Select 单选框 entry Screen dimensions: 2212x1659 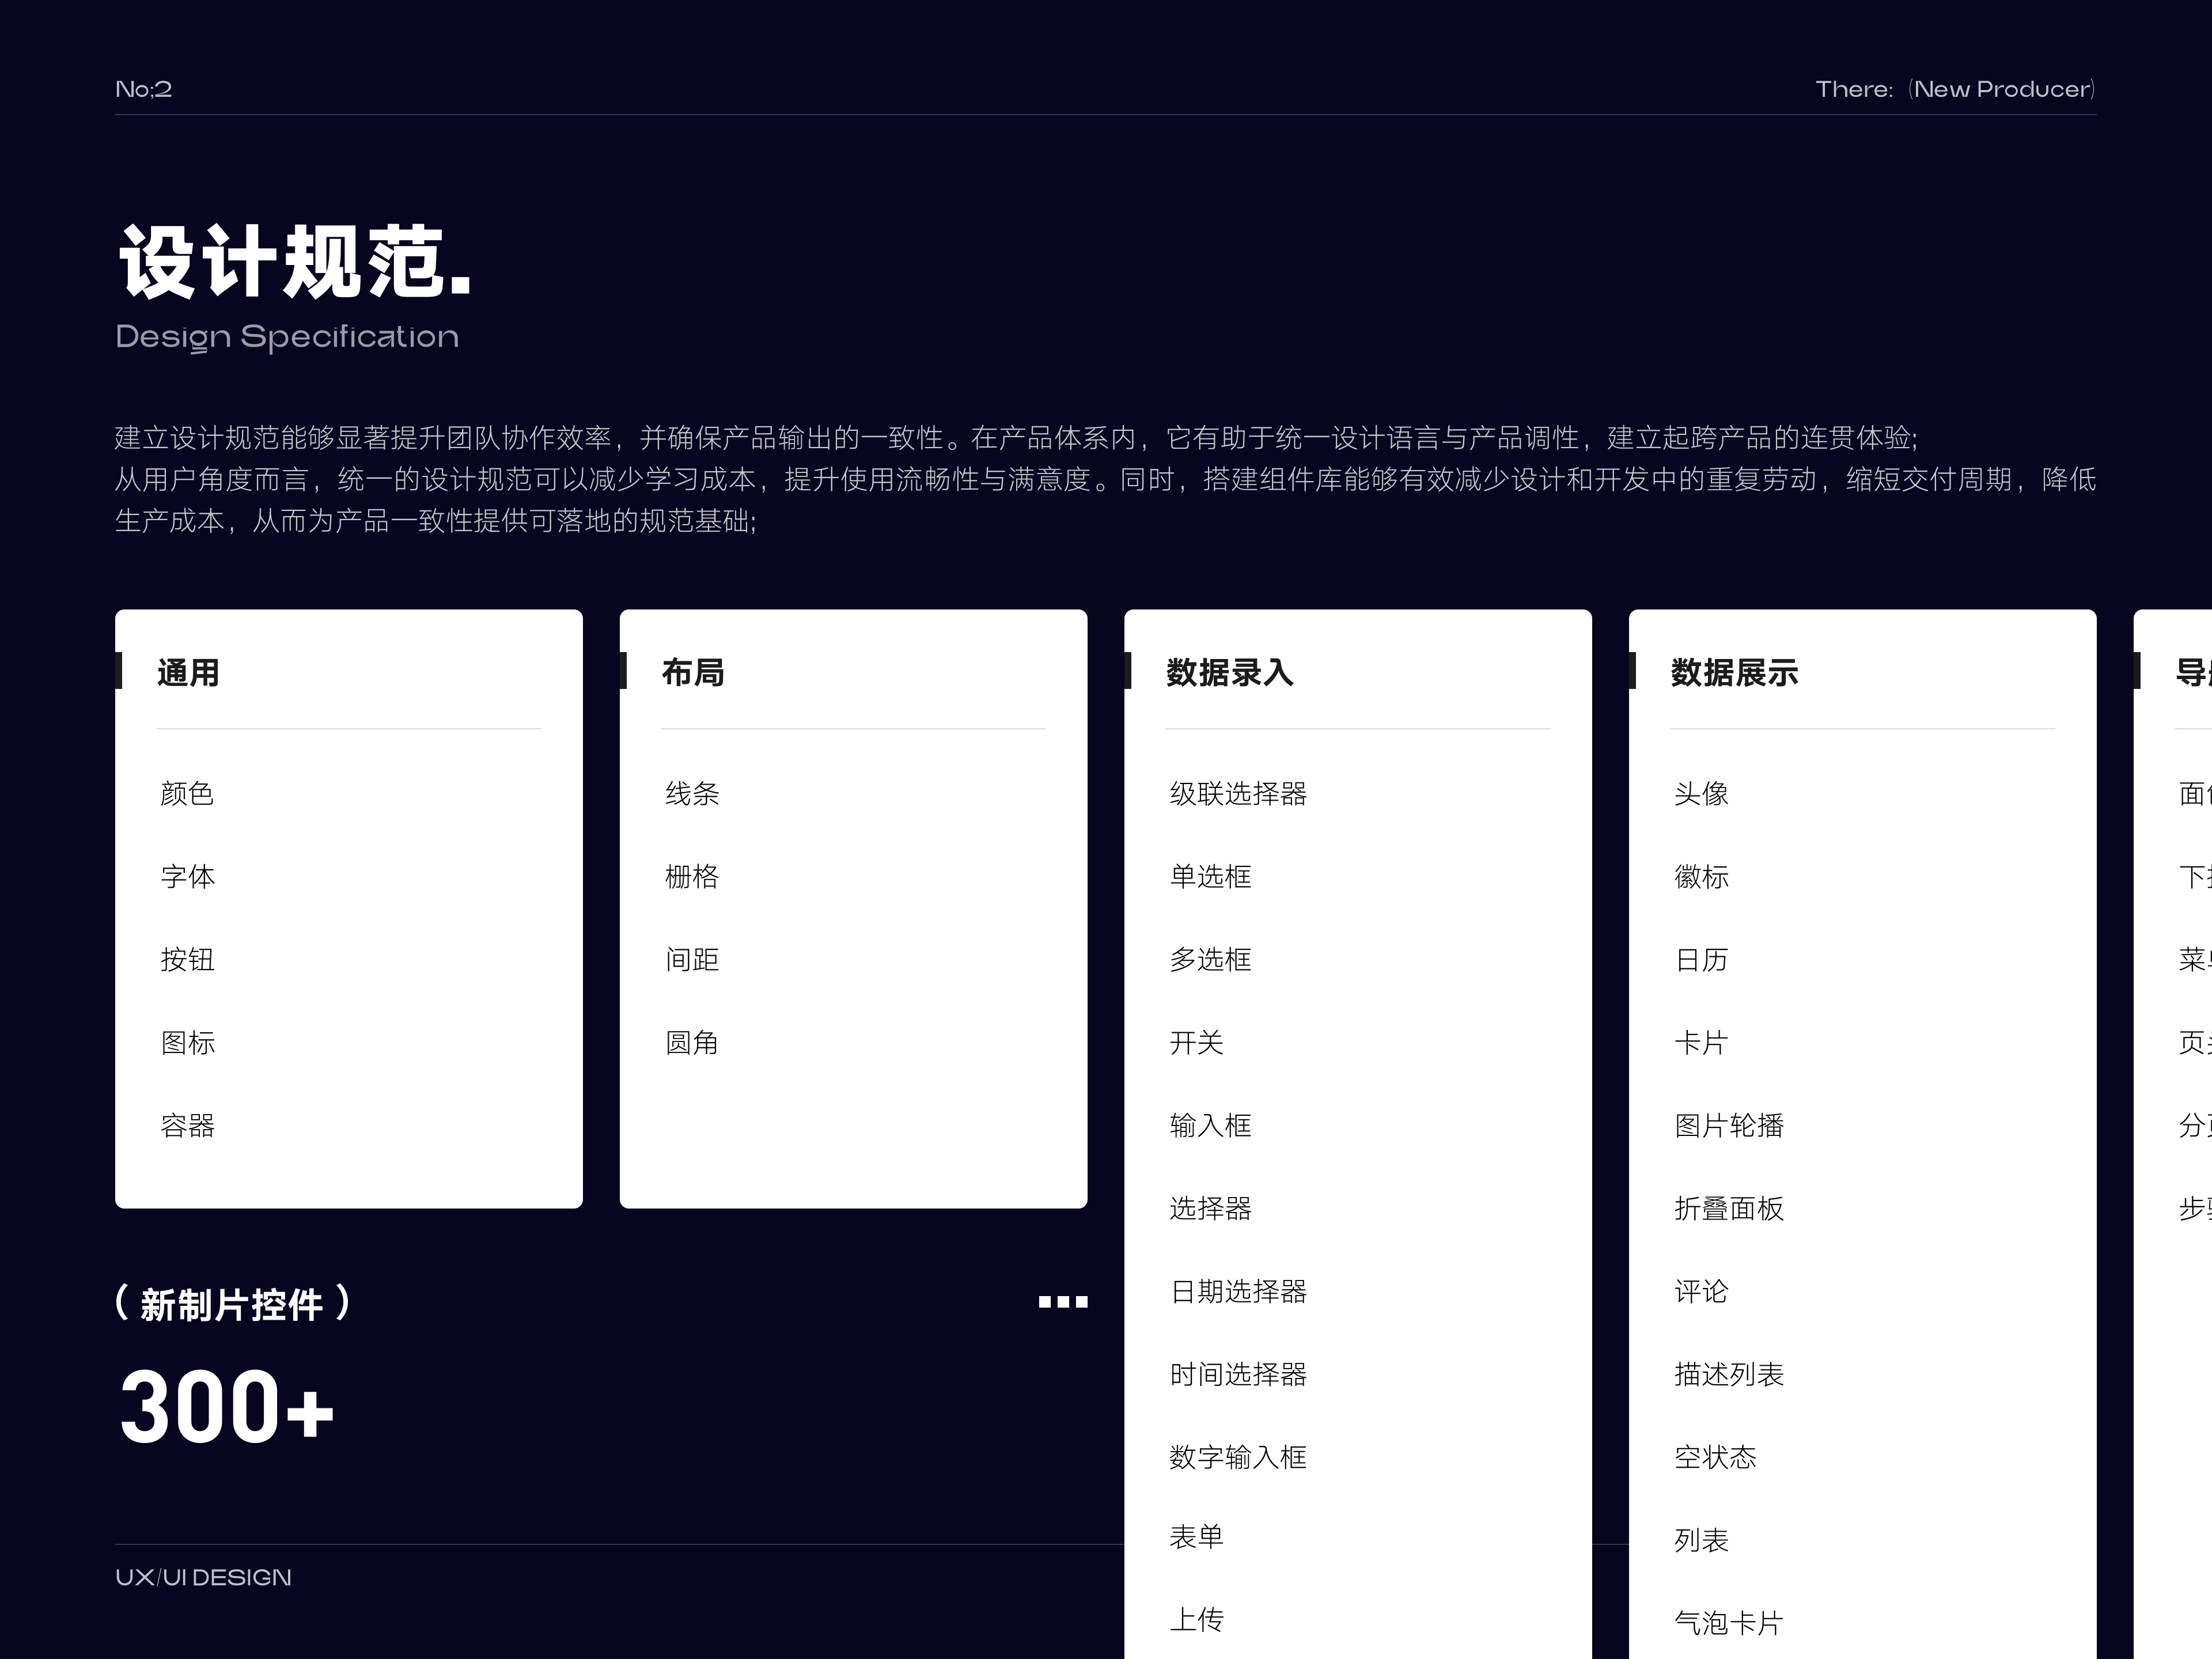(x=1211, y=876)
